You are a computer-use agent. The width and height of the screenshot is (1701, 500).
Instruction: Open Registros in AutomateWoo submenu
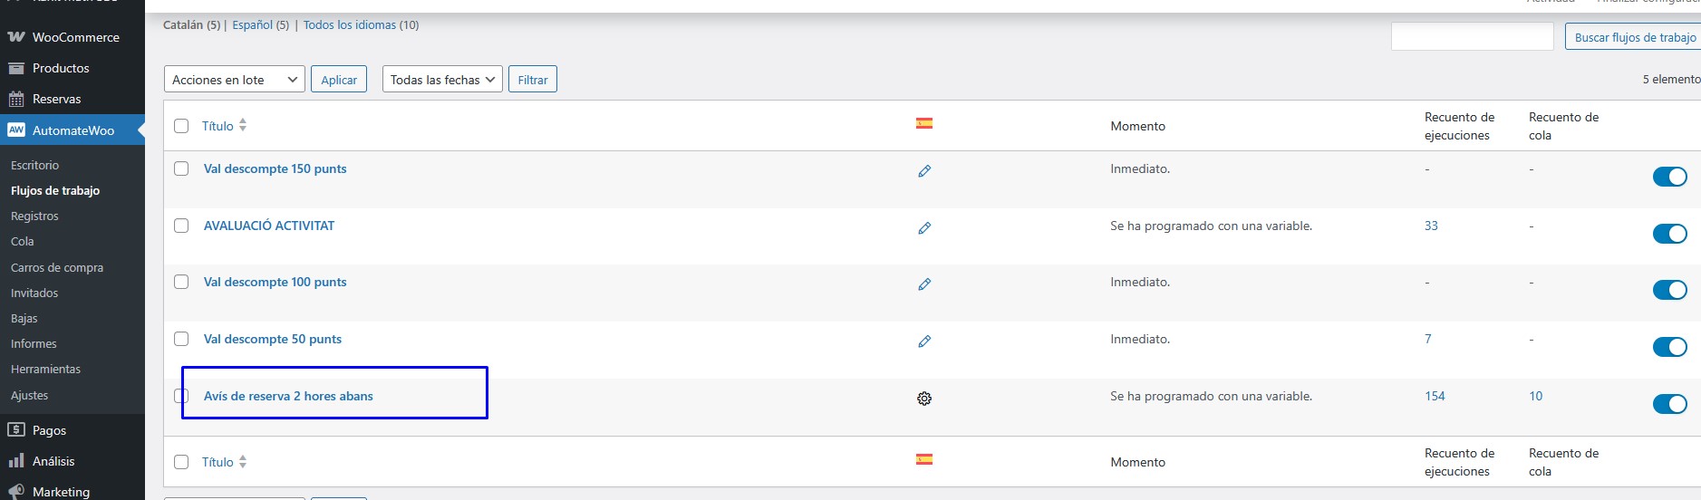[x=34, y=216]
